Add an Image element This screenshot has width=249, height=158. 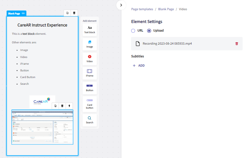pyautogui.click(x=89, y=44)
